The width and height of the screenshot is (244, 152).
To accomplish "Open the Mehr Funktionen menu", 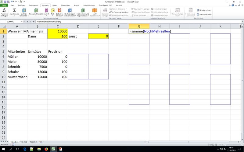I will coord(95,12).
